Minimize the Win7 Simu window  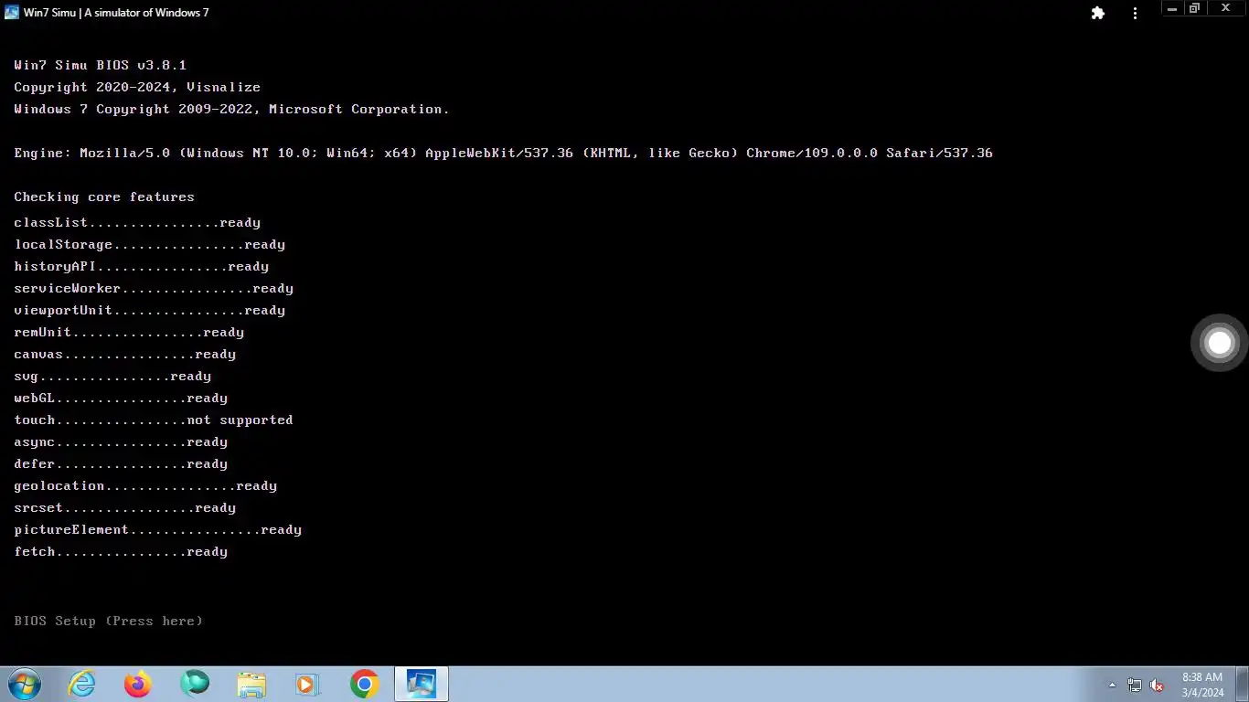(1172, 8)
